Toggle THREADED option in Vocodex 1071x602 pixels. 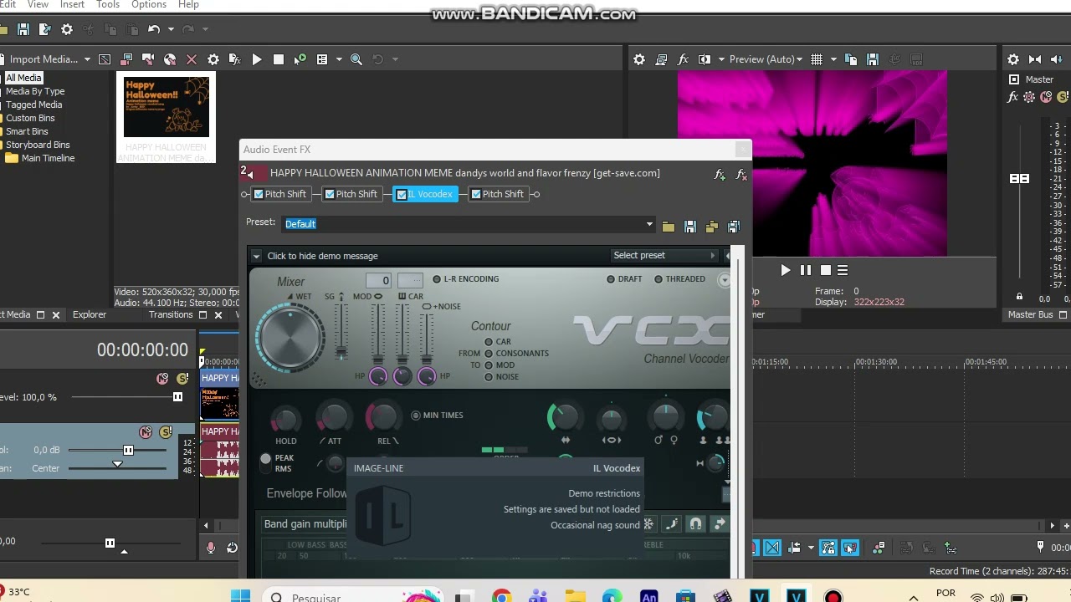pos(658,279)
